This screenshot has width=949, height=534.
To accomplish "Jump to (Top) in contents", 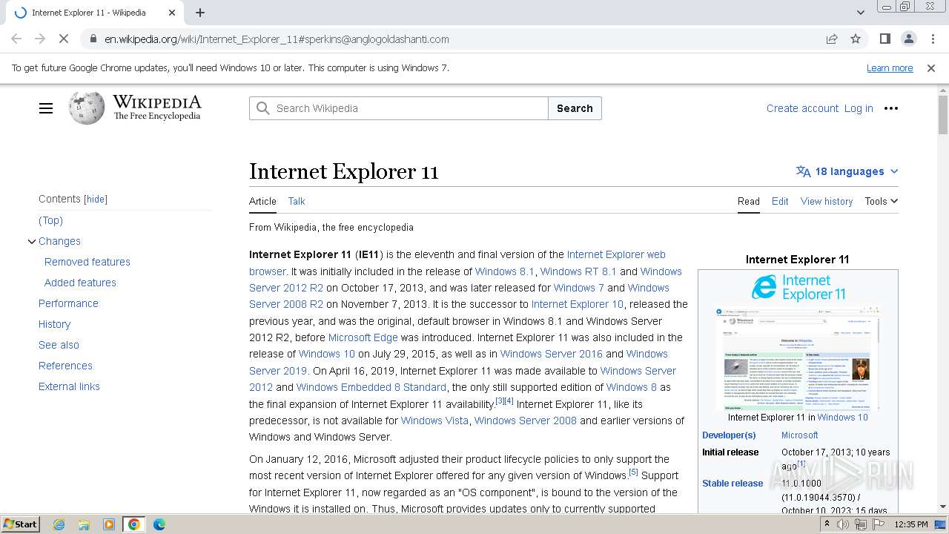I will point(50,220).
